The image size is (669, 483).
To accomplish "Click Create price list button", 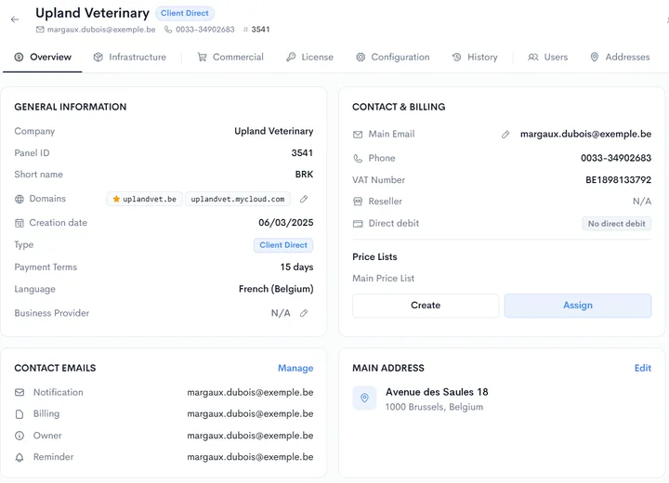I will pos(426,306).
